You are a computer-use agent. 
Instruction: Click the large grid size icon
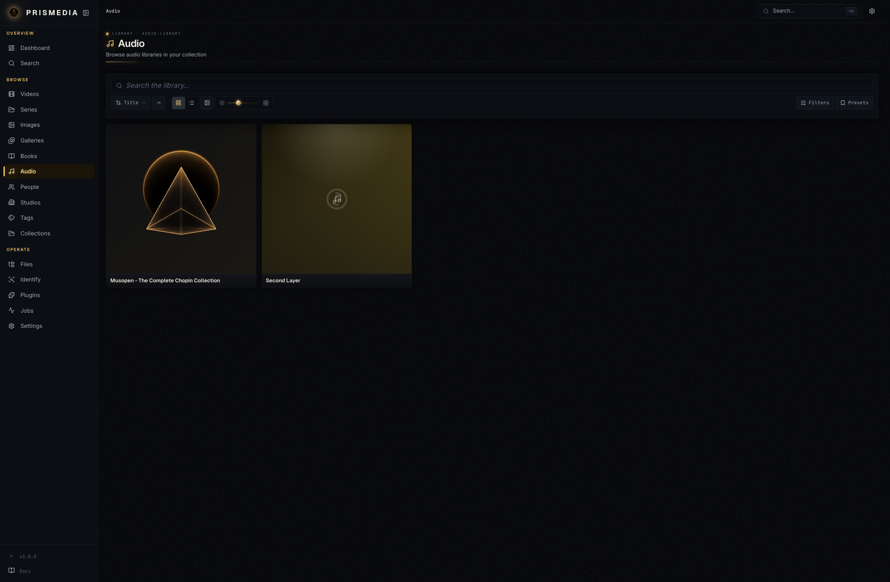coord(266,103)
